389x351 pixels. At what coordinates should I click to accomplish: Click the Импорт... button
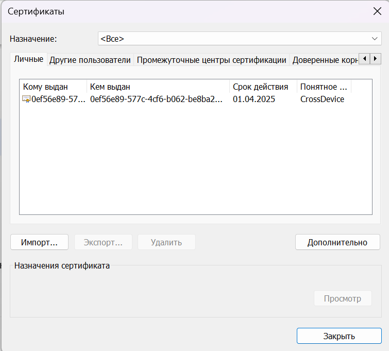(x=39, y=242)
